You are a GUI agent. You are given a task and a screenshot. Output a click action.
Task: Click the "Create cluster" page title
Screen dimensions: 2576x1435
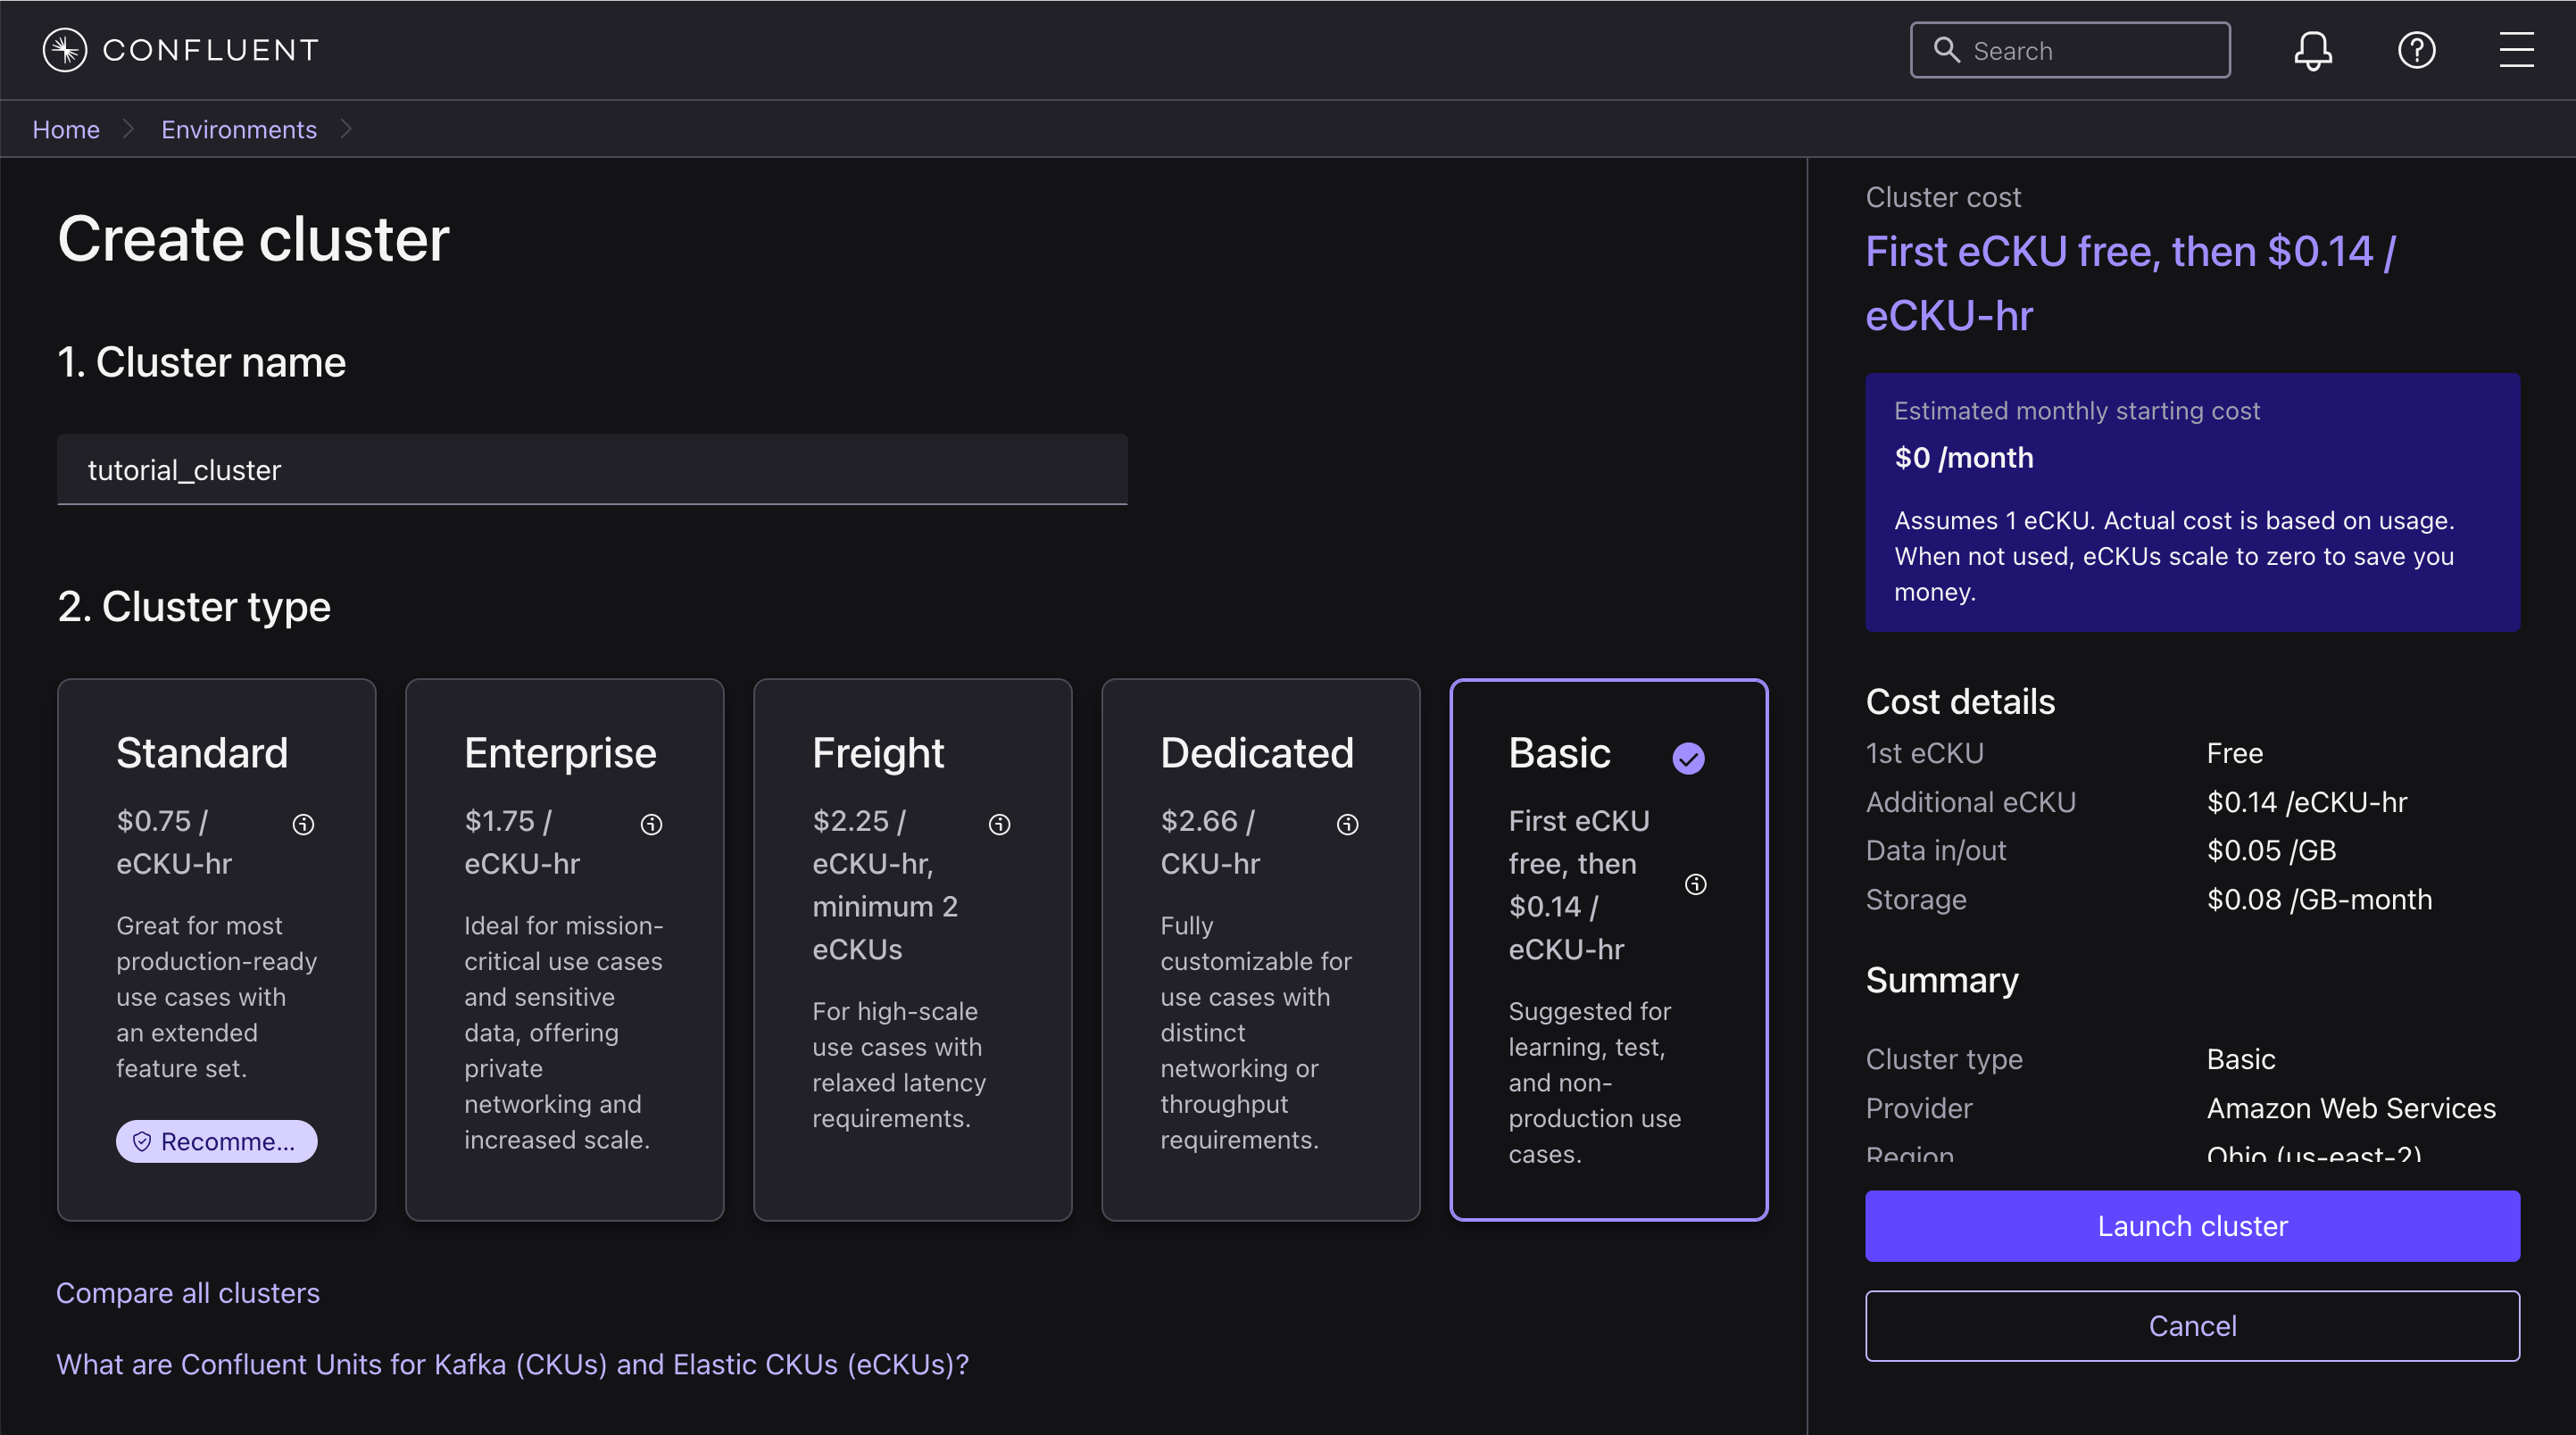coord(253,239)
